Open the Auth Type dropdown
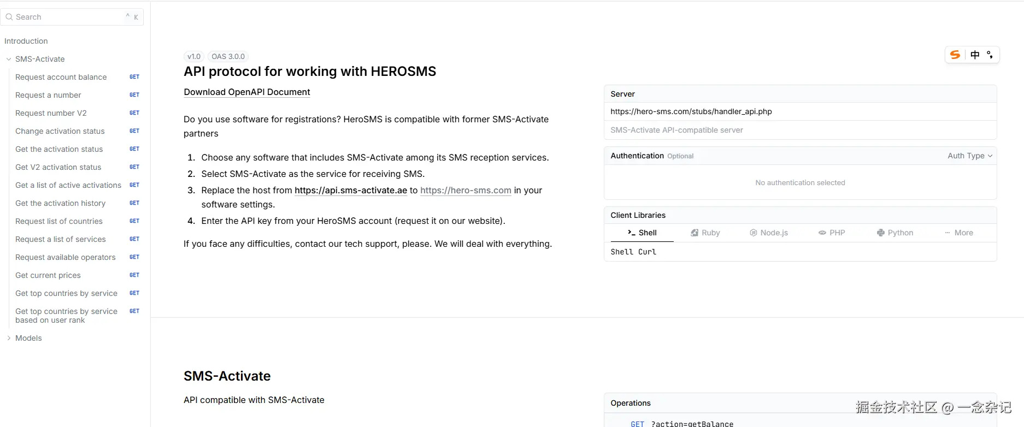Image resolution: width=1024 pixels, height=427 pixels. [970, 156]
